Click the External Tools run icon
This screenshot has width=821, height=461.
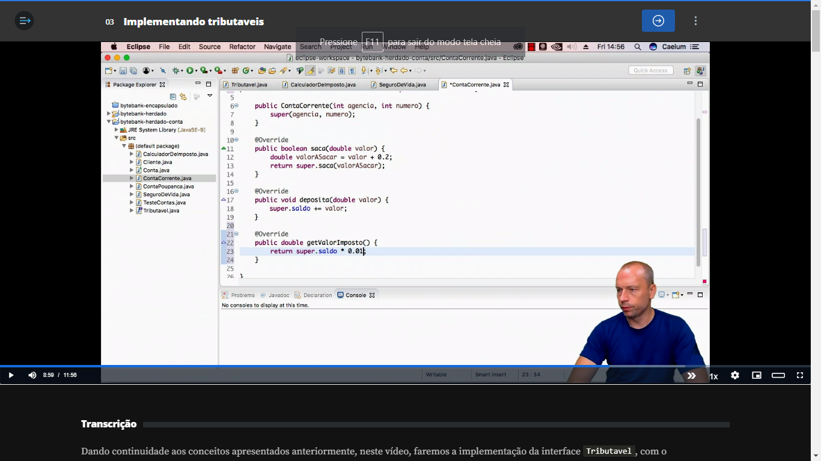218,71
